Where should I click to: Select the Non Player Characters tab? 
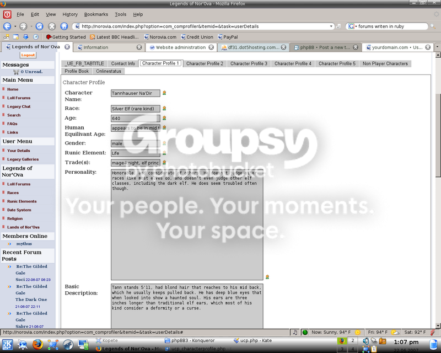coord(385,63)
